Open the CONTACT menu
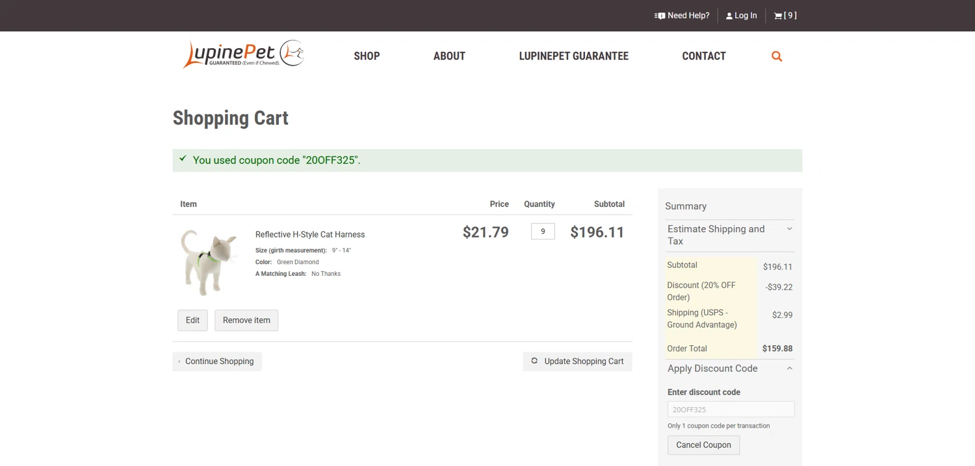This screenshot has width=975, height=466. (703, 56)
